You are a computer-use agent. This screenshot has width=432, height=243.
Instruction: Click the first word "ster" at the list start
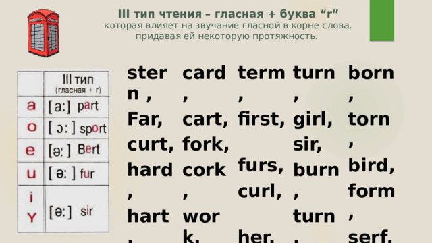click(x=147, y=73)
